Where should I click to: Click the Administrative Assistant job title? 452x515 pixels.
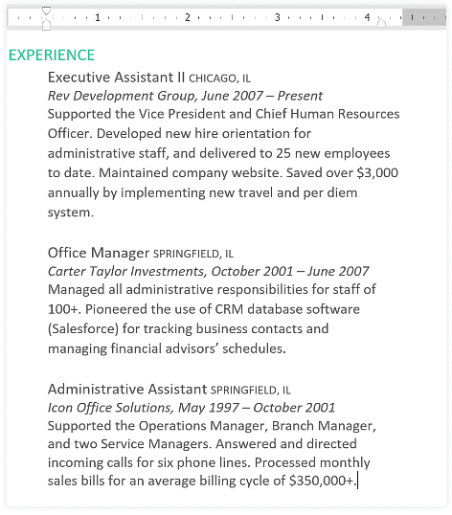tap(127, 390)
